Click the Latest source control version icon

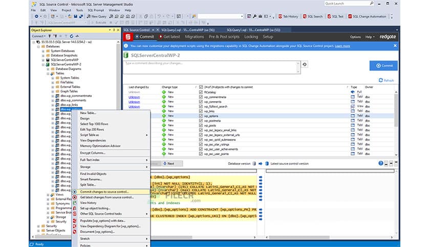(x=267, y=163)
